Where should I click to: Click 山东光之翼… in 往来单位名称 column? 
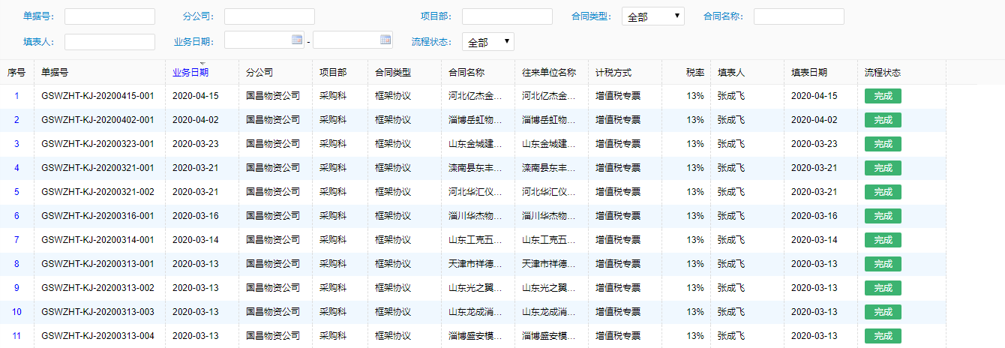click(x=549, y=288)
